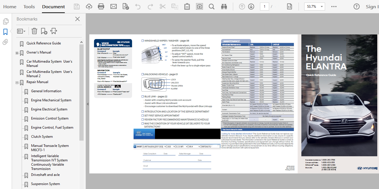The width and height of the screenshot is (379, 189).
Task: Add a new bookmark icon
Action: (44, 31)
